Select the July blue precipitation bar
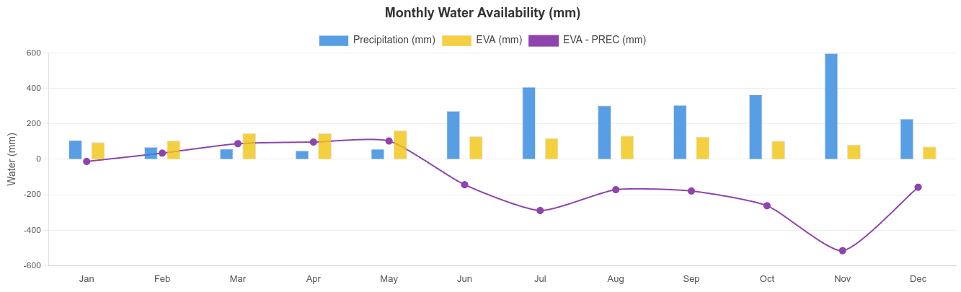 [x=529, y=123]
